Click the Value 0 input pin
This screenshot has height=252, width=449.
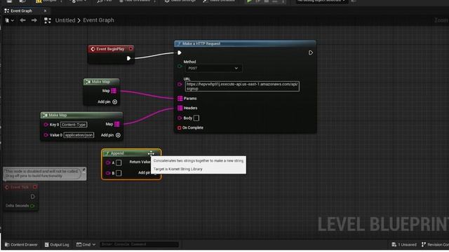tap(46, 135)
